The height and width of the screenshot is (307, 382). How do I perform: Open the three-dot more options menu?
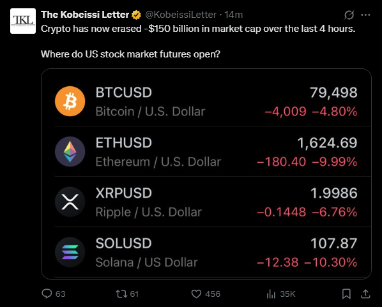coord(365,15)
